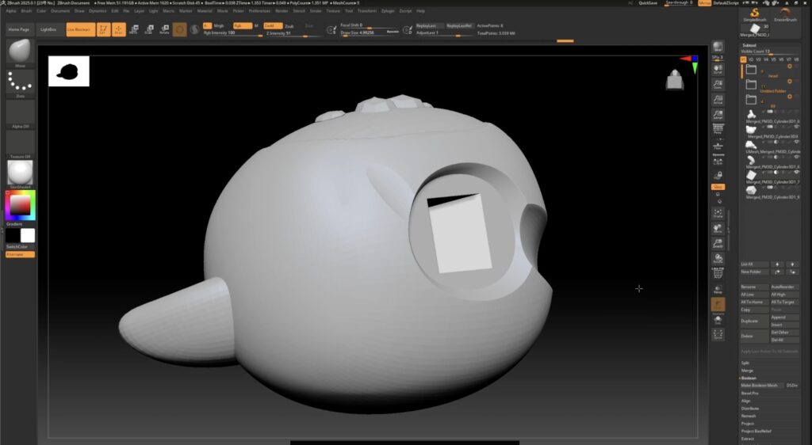Switch to Rotate transform mode
The width and height of the screenshot is (812, 445).
(x=164, y=29)
